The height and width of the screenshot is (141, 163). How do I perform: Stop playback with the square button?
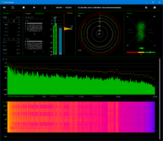pos(23,7)
